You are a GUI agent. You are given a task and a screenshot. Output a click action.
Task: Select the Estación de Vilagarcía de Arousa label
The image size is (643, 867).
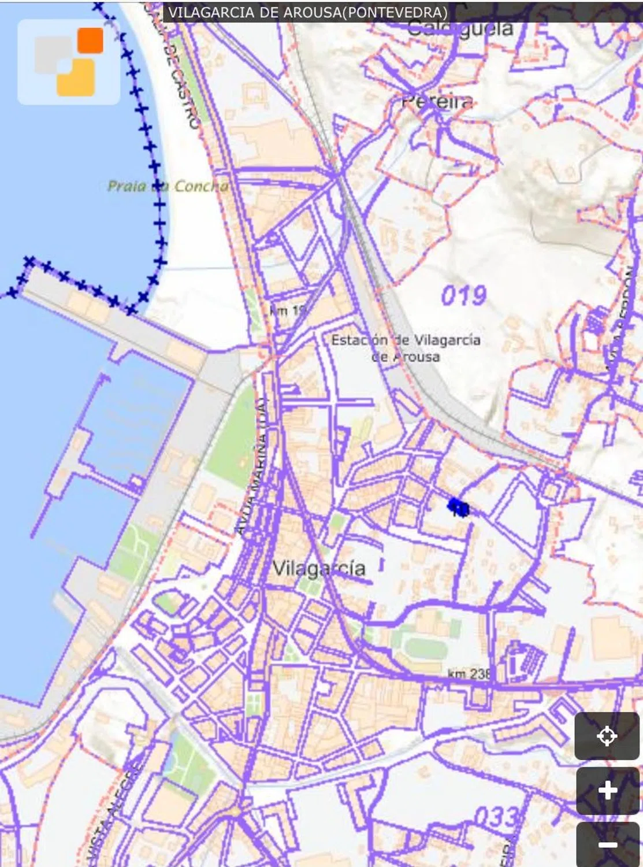click(406, 348)
